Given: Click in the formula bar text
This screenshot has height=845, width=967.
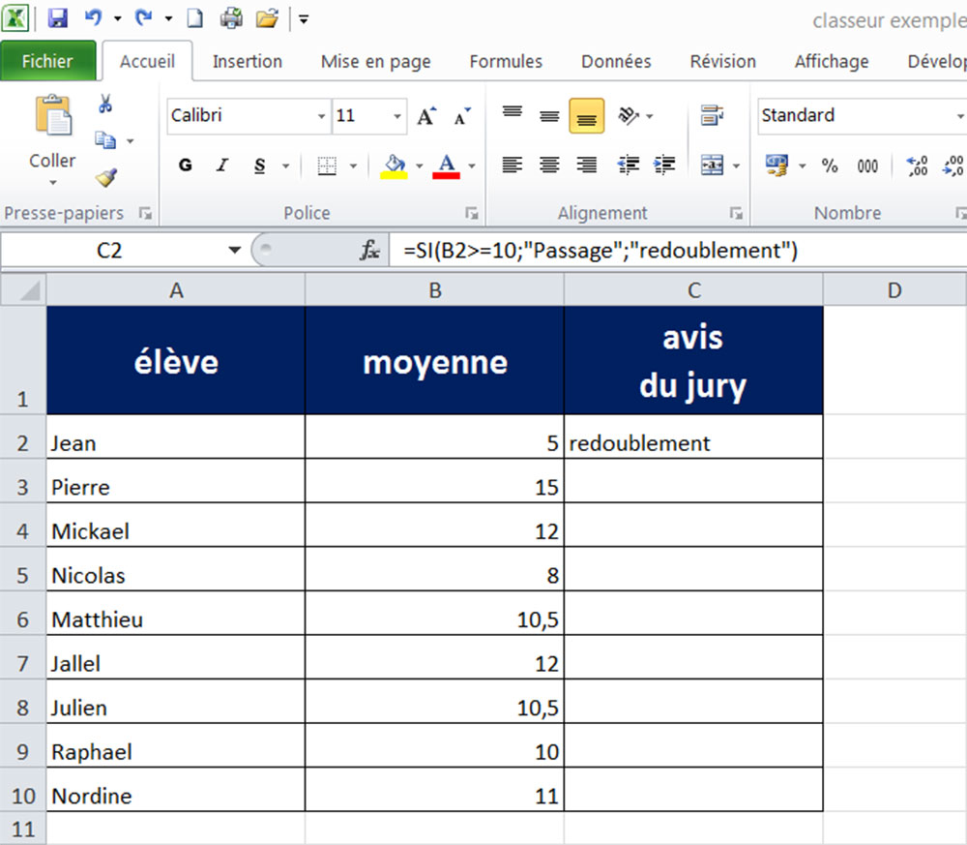Looking at the screenshot, I should 601,250.
